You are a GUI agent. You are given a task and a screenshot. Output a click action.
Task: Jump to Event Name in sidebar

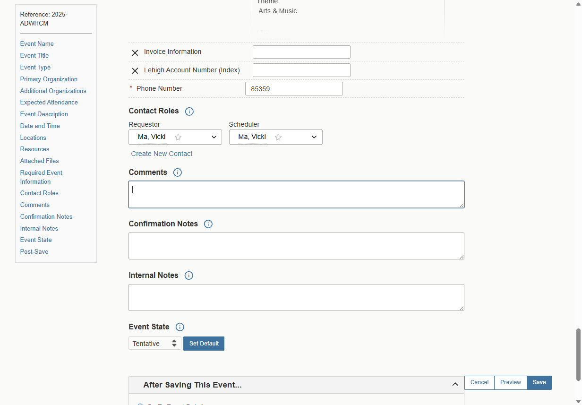point(37,43)
